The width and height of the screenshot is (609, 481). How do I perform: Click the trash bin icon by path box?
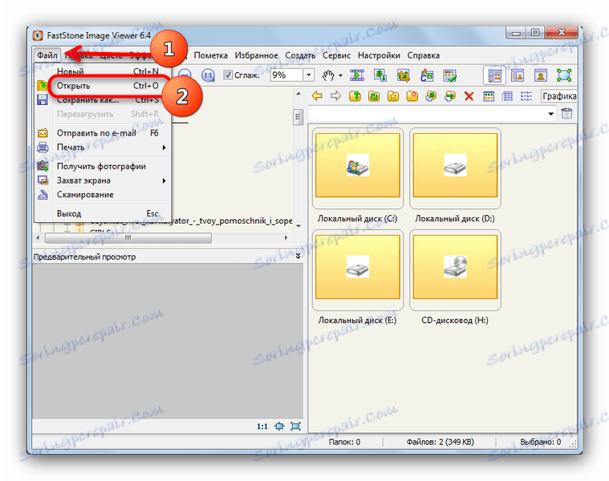(x=567, y=114)
